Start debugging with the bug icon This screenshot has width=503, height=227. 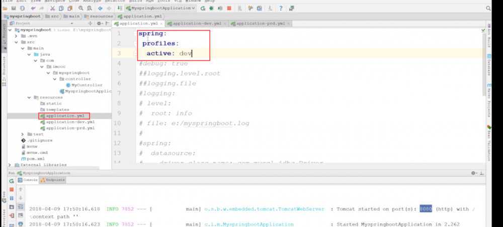[x=211, y=9]
